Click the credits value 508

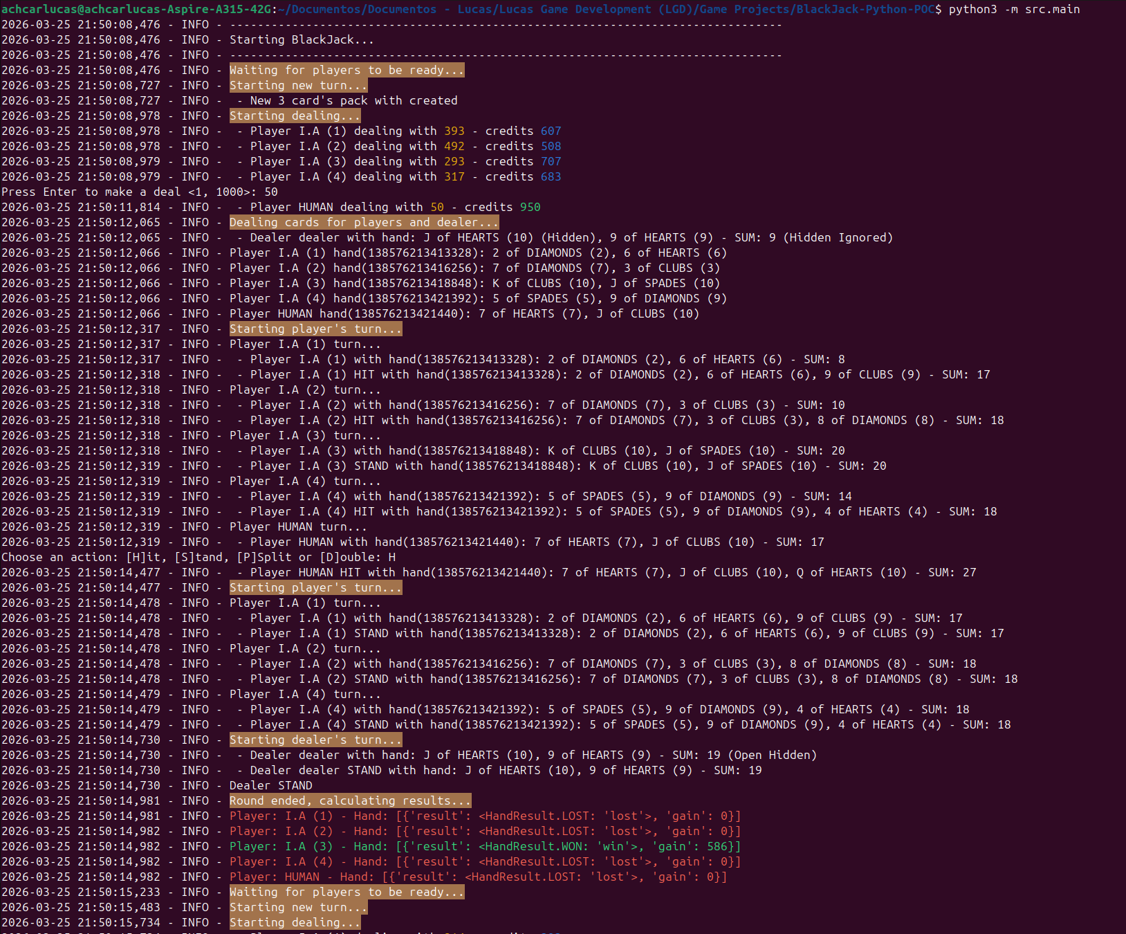[x=551, y=146]
